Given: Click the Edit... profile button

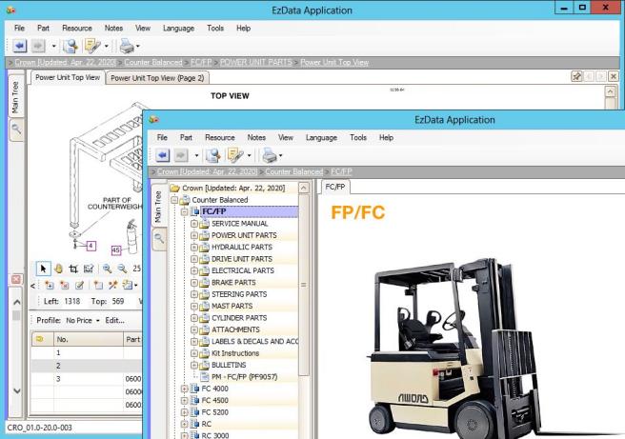Looking at the screenshot, I should pos(115,320).
